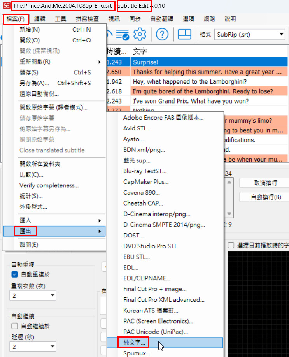
Task: Open the settings gear icon in toolbar
Action: [x=140, y=34]
